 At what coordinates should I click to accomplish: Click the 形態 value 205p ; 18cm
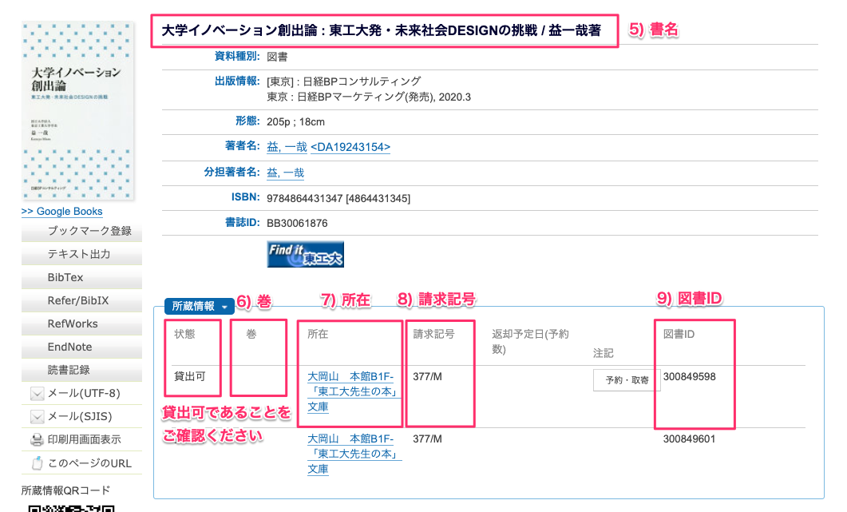point(295,121)
